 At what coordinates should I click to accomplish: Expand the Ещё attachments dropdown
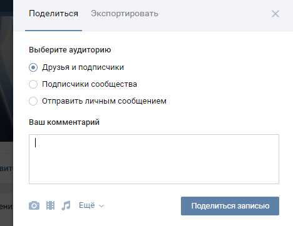91,205
